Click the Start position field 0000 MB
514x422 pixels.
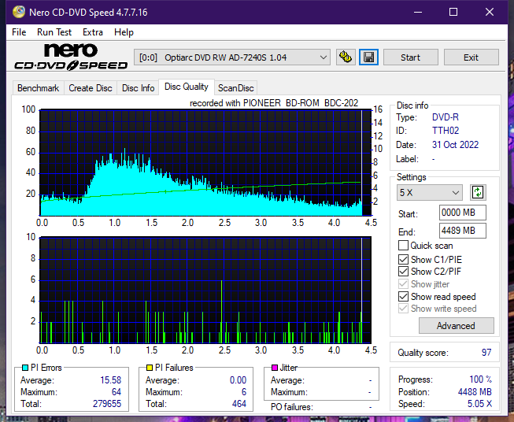coord(462,213)
